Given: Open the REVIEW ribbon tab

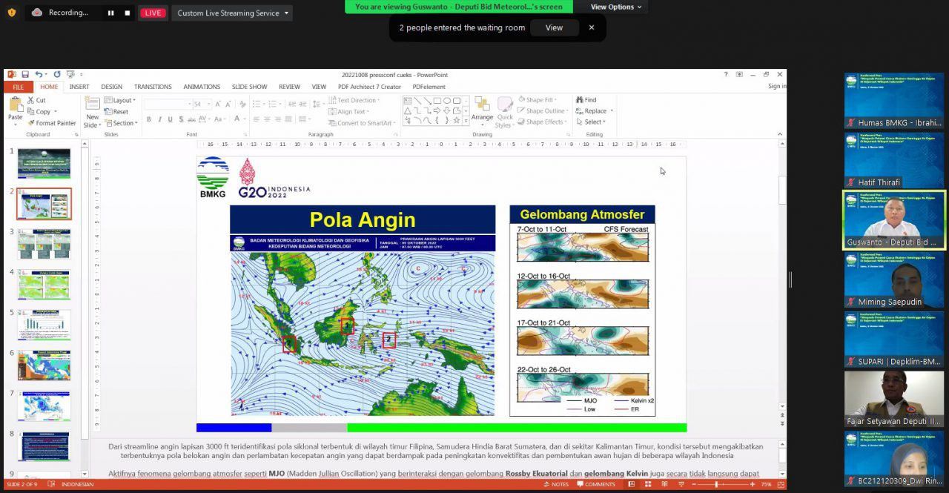Looking at the screenshot, I should 289,87.
